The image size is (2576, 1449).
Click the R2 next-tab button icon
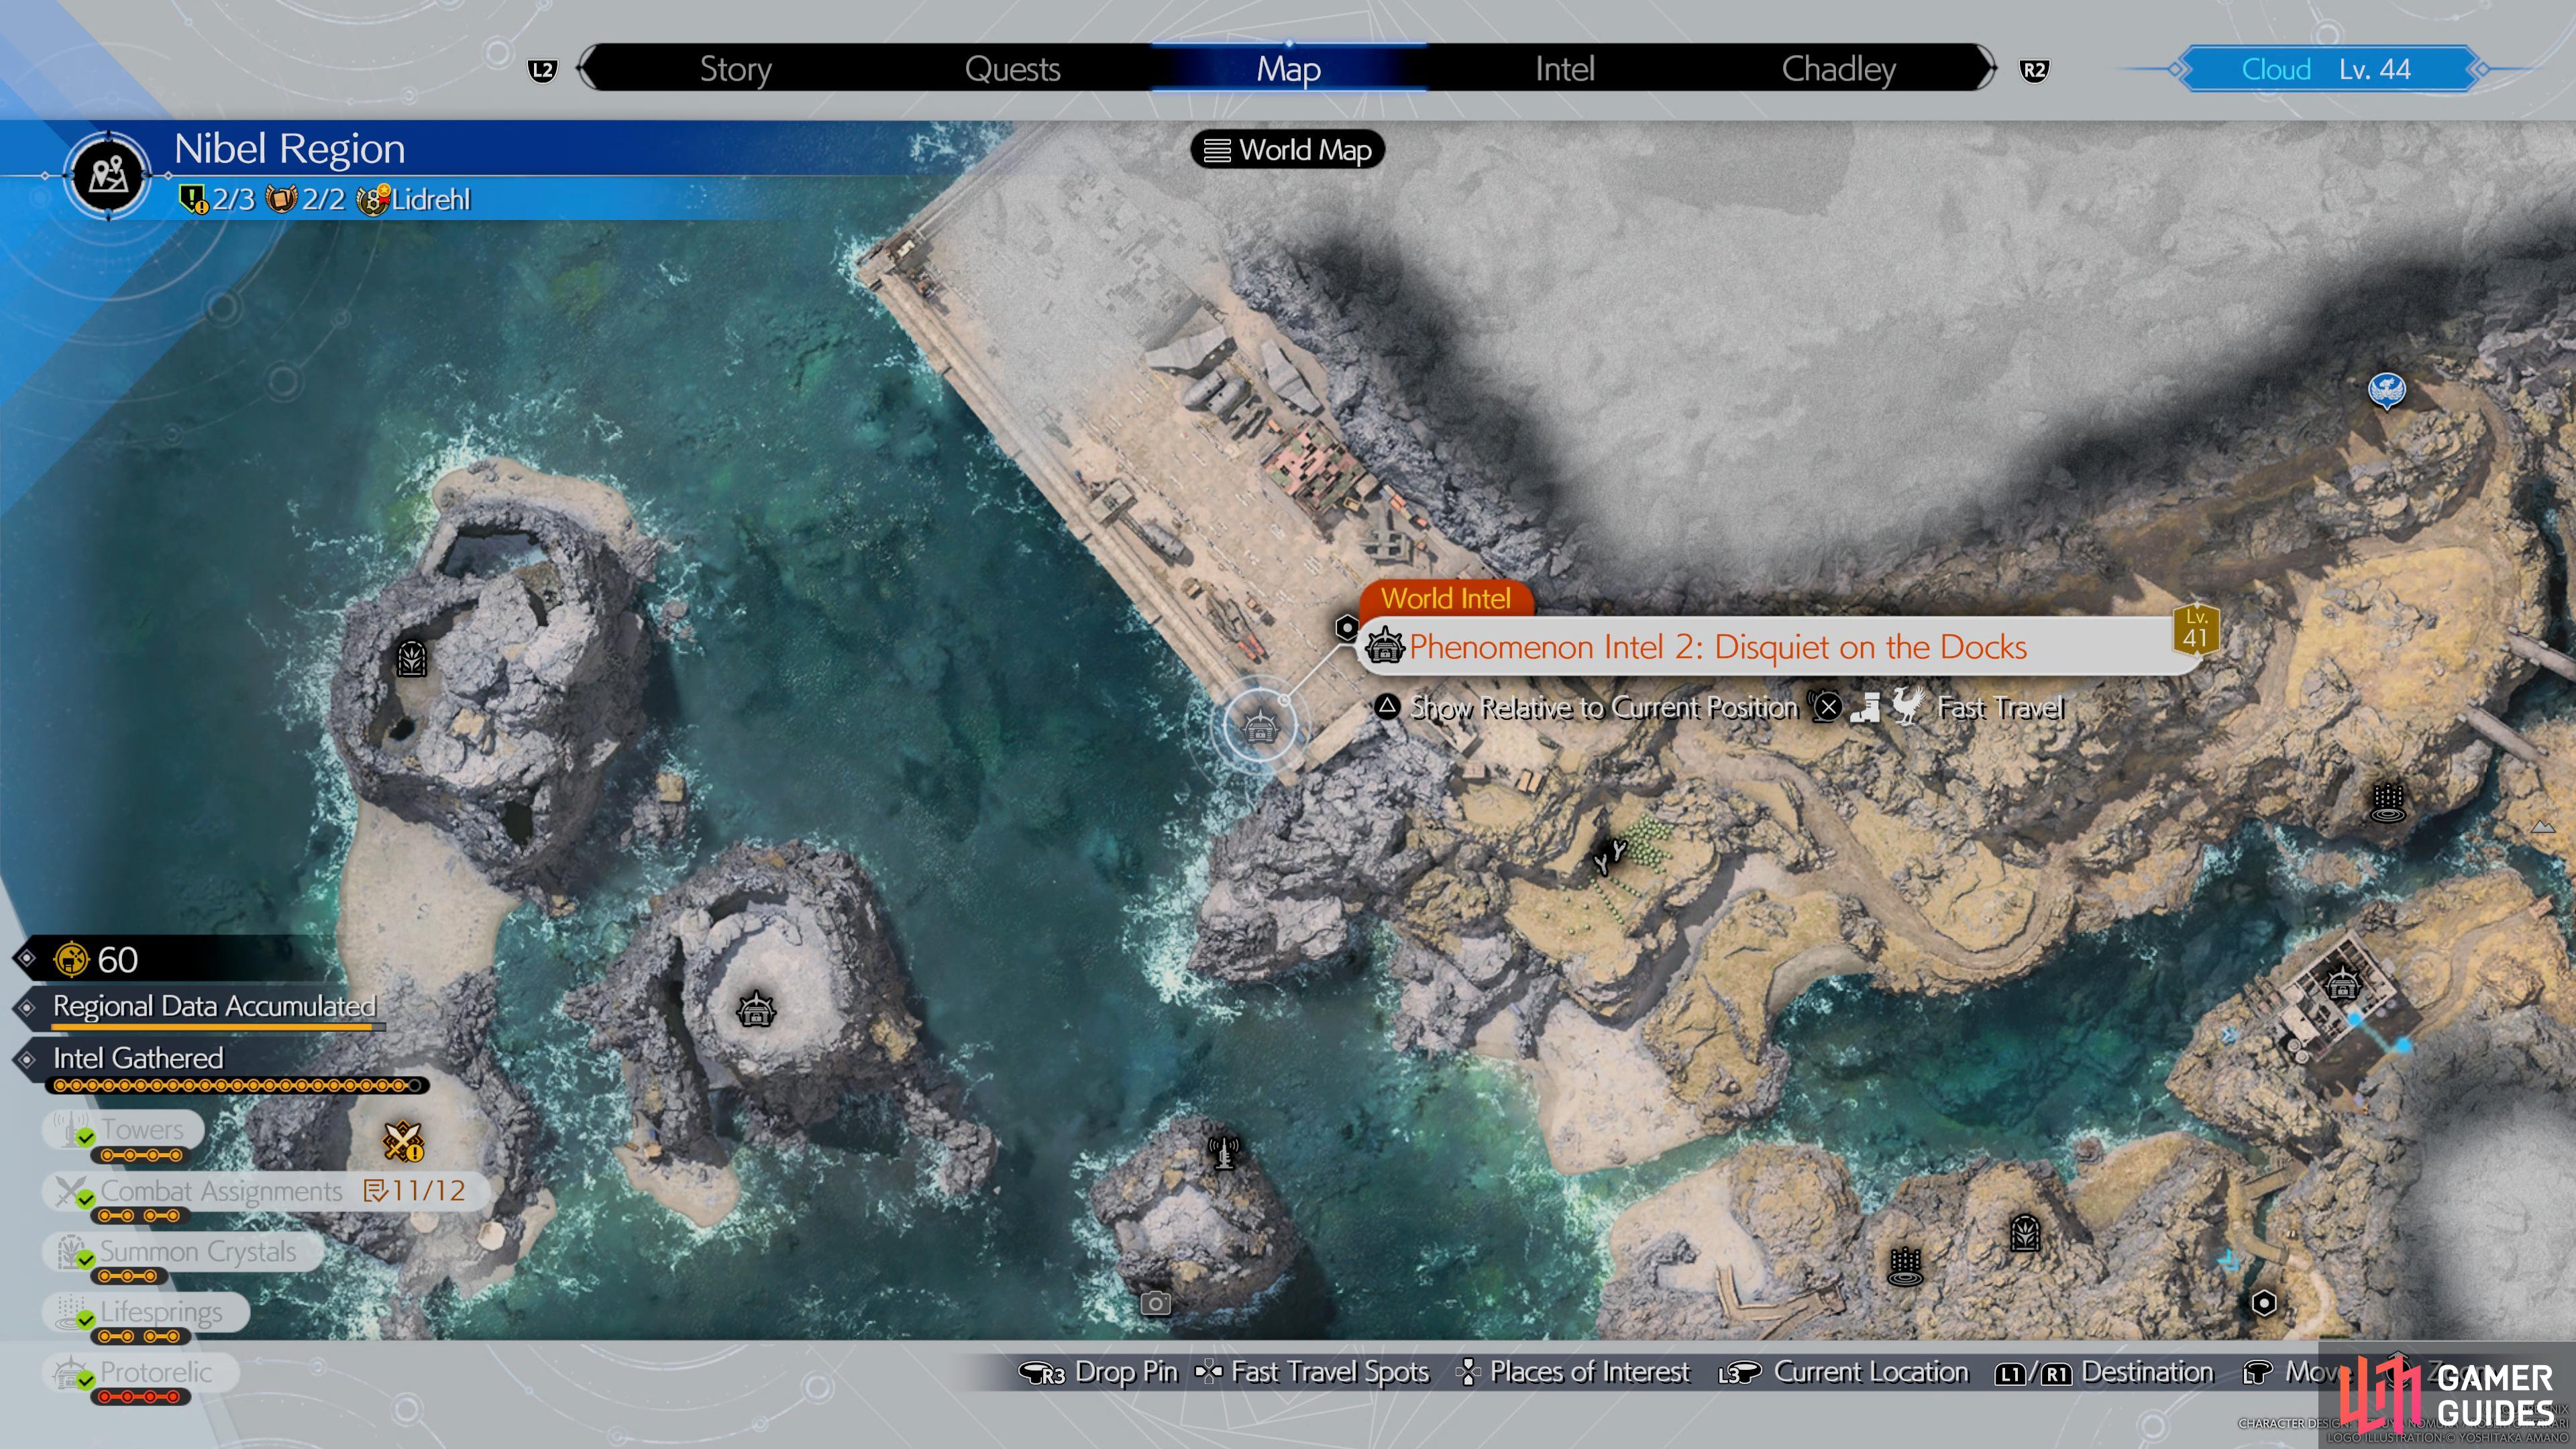[x=2033, y=70]
